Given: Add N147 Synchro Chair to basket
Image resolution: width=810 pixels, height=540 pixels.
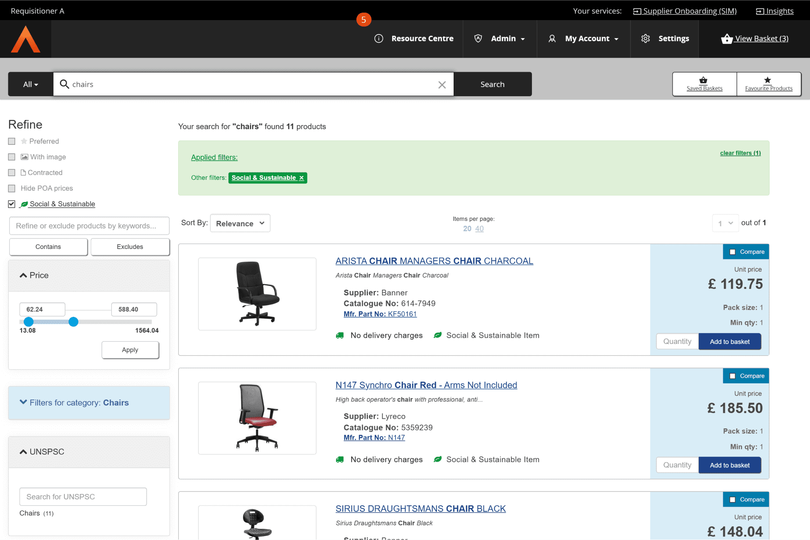Looking at the screenshot, I should [729, 465].
